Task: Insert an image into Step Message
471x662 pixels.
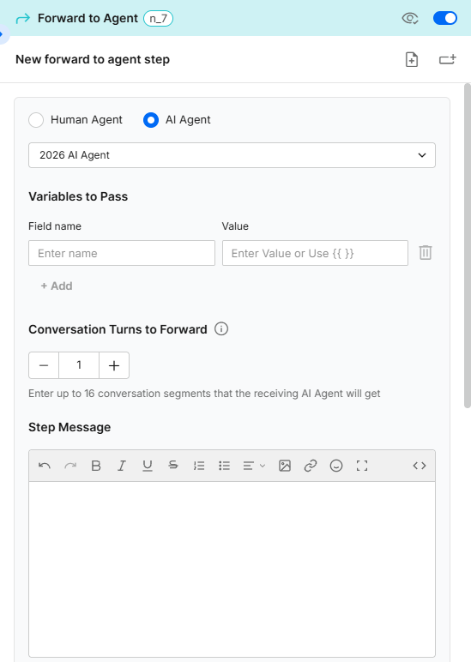Action: [x=285, y=466]
